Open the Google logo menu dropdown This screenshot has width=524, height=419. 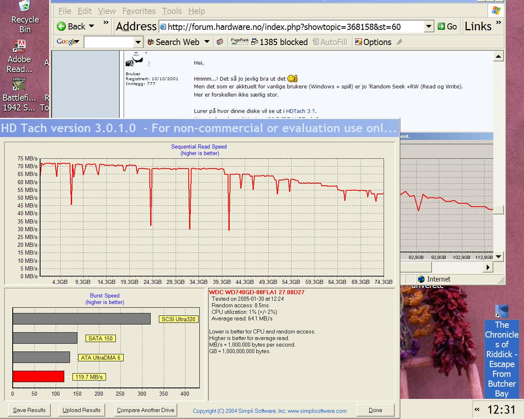(77, 42)
